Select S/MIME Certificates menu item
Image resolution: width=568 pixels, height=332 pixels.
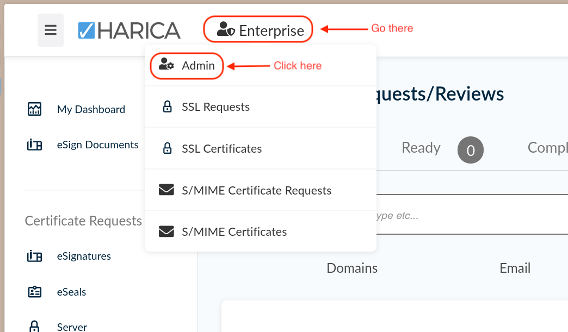click(234, 231)
